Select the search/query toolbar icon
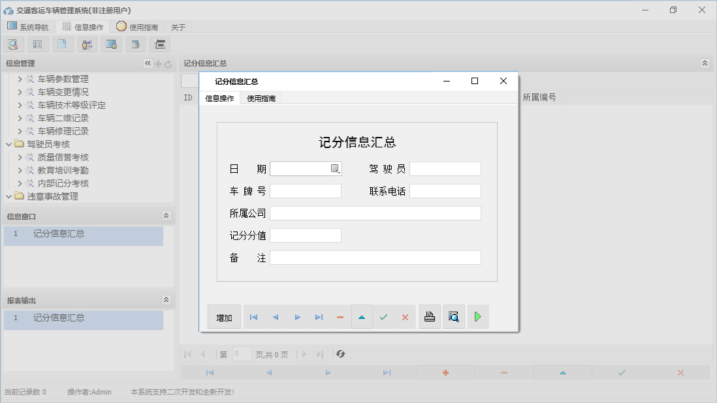This screenshot has width=717, height=403. [13, 44]
